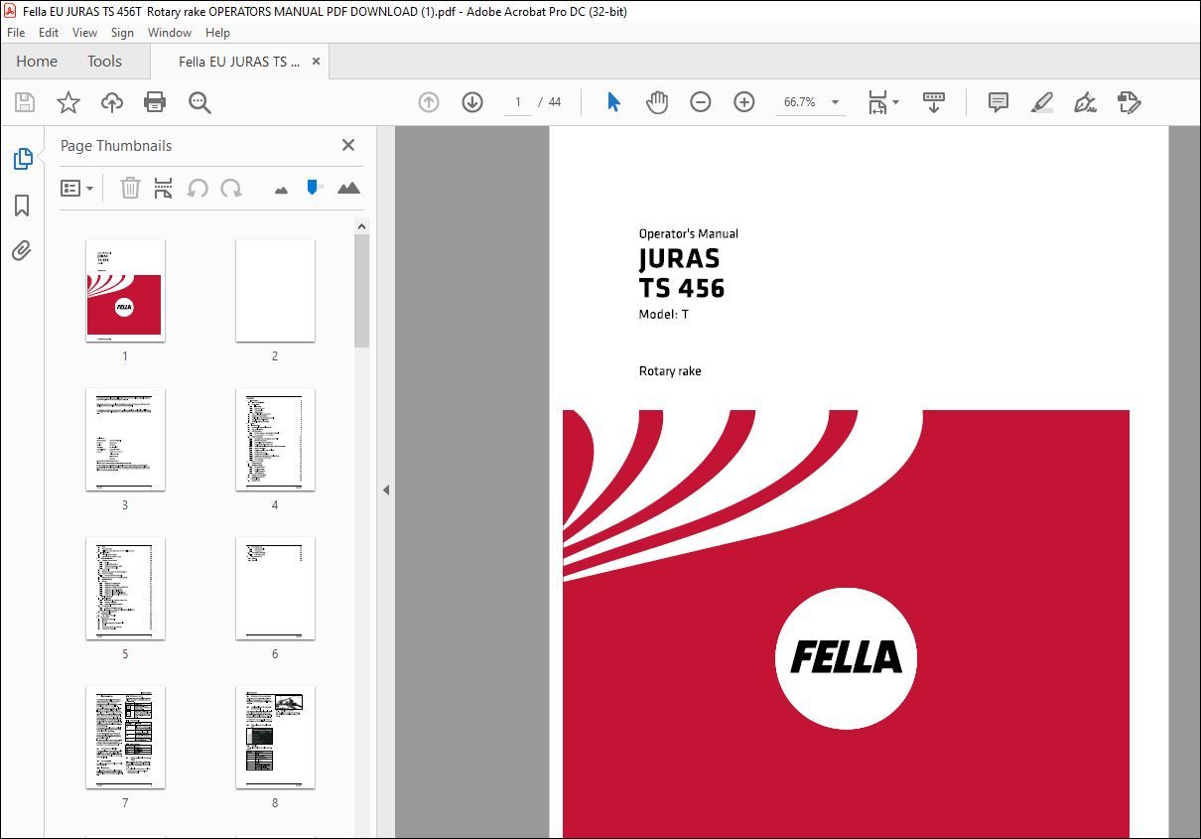The image size is (1201, 839).
Task: Open the Attachments panel
Action: [x=22, y=251]
